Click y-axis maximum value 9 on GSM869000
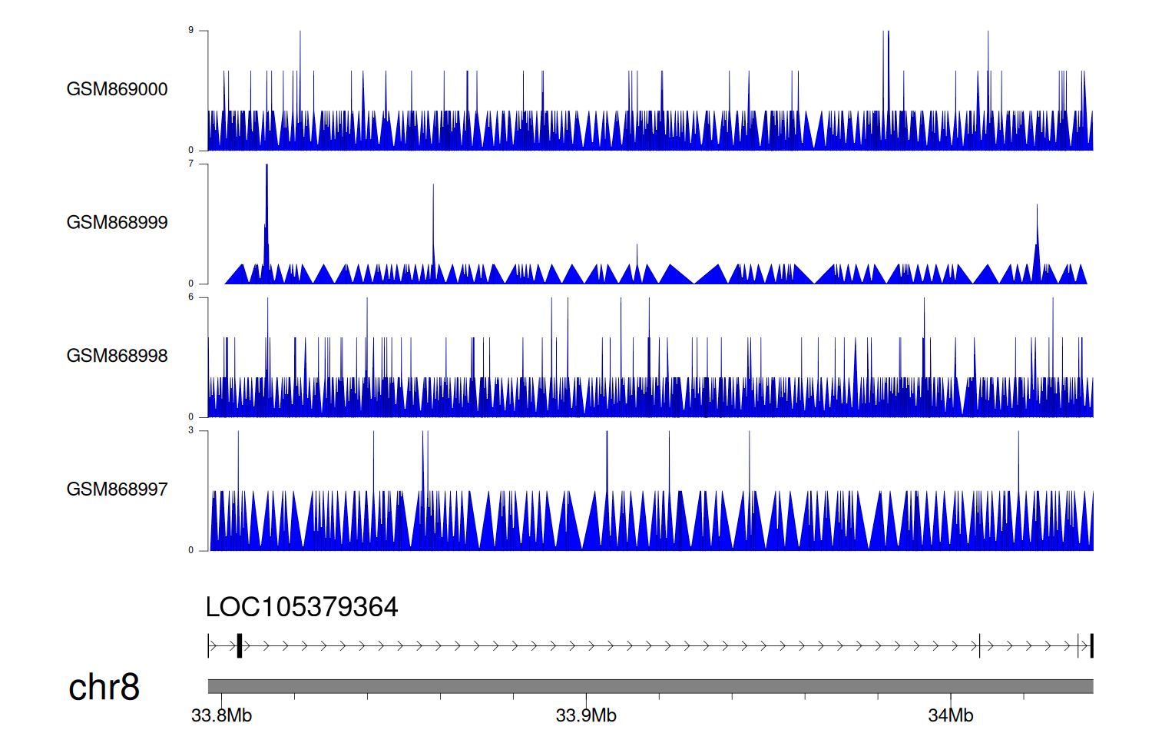Image resolution: width=1152 pixels, height=753 pixels. (191, 31)
